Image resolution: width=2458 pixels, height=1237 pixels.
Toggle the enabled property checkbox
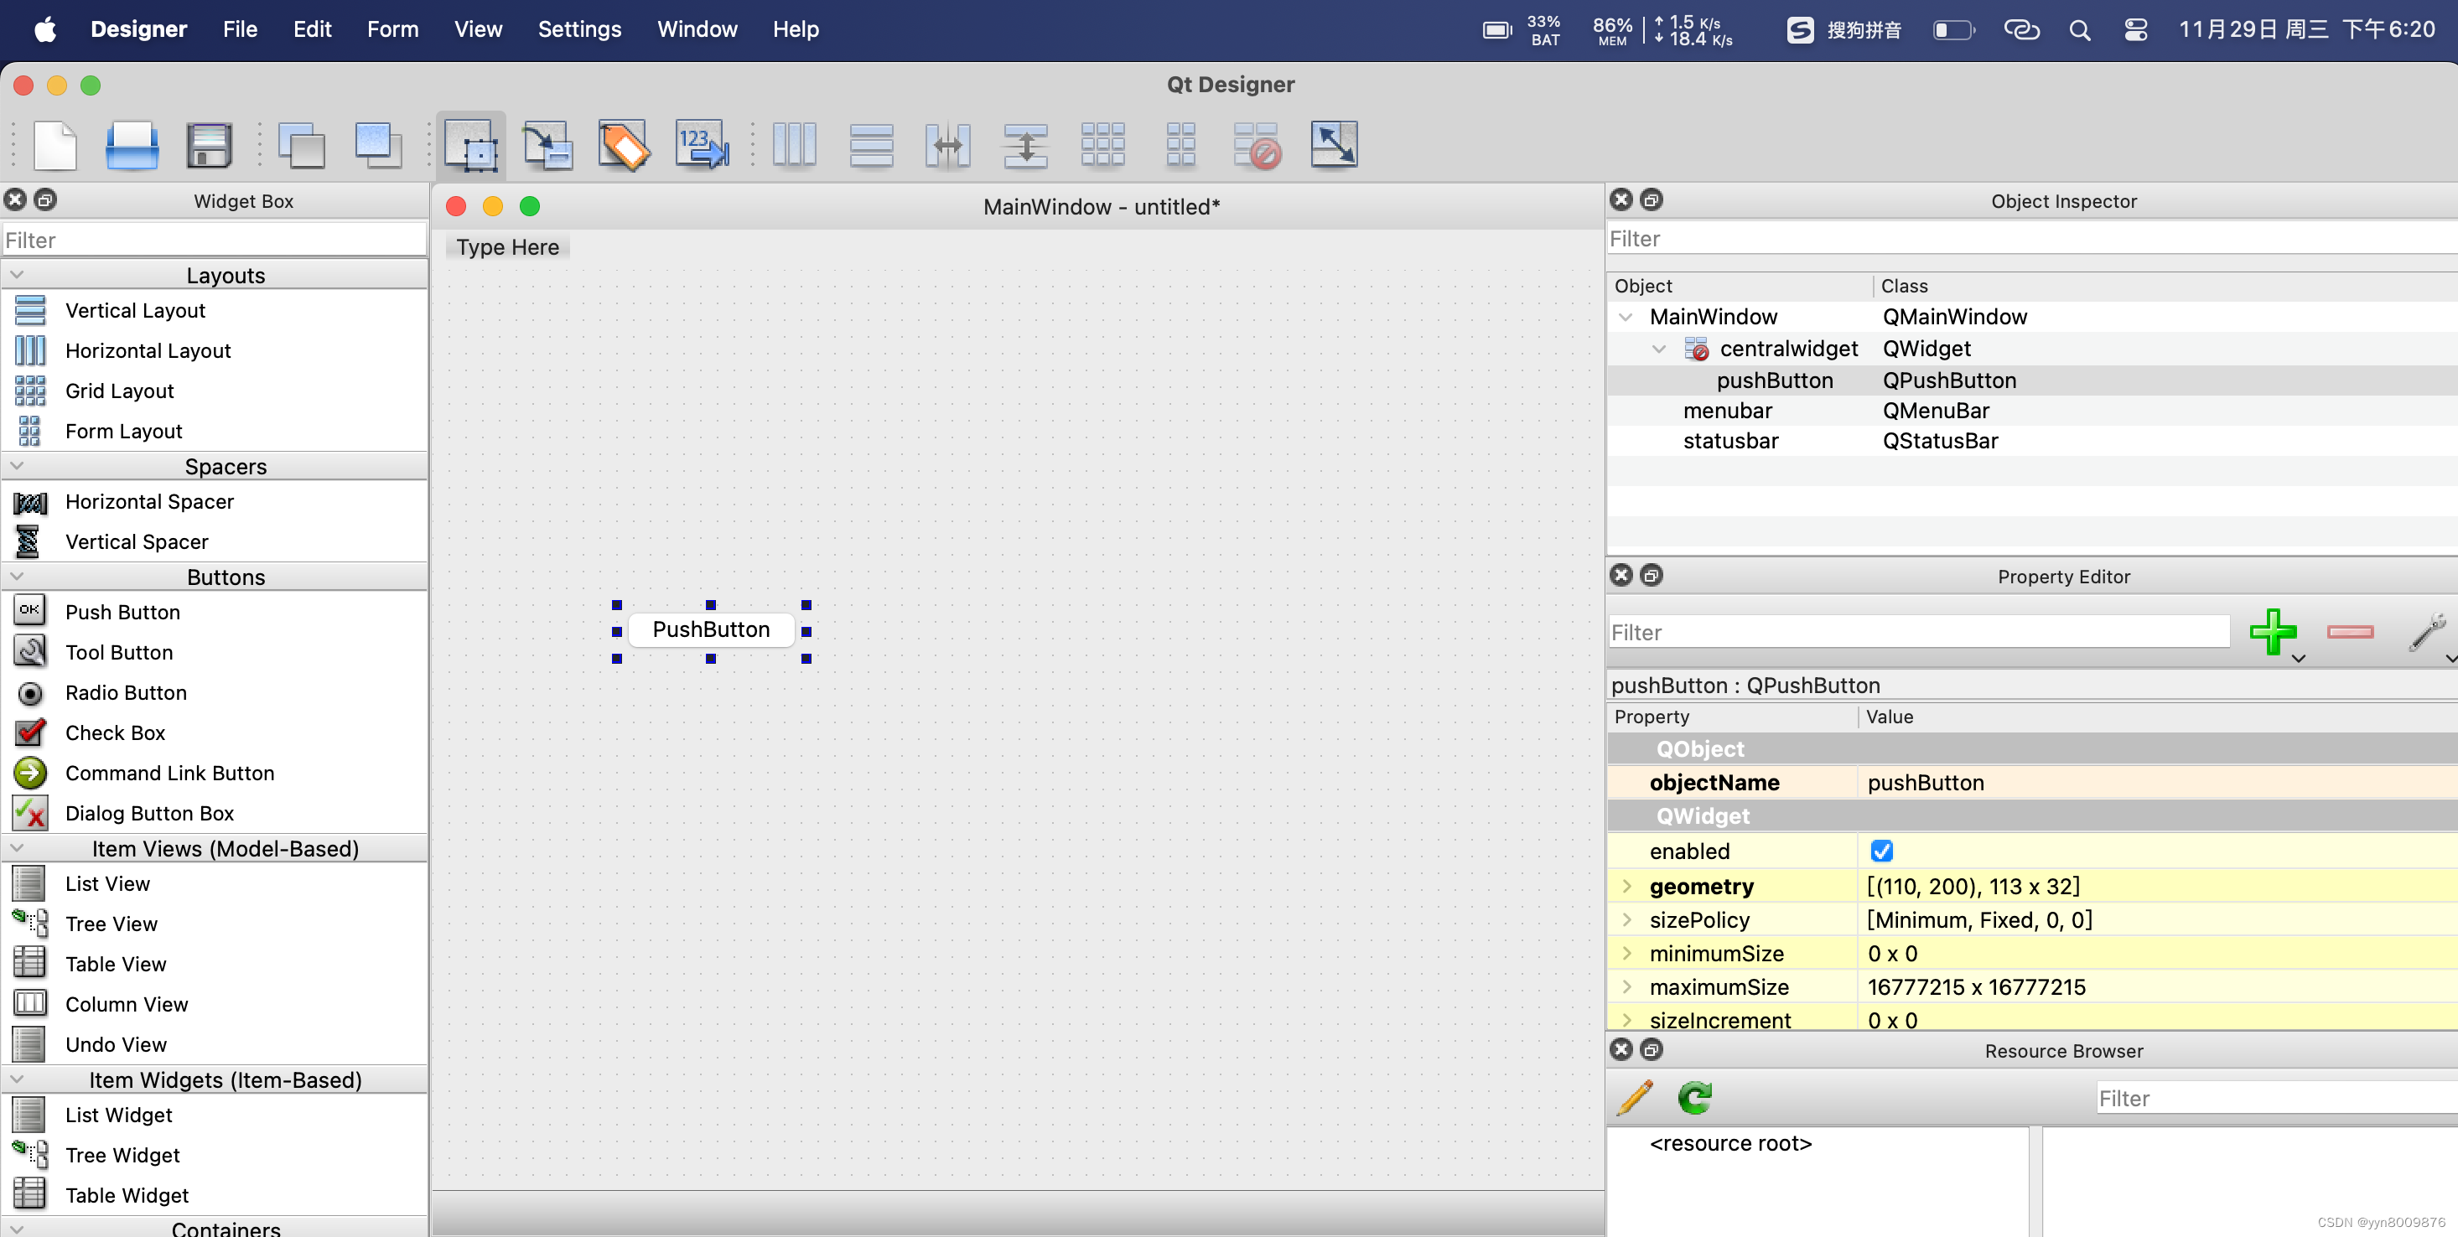[1880, 851]
